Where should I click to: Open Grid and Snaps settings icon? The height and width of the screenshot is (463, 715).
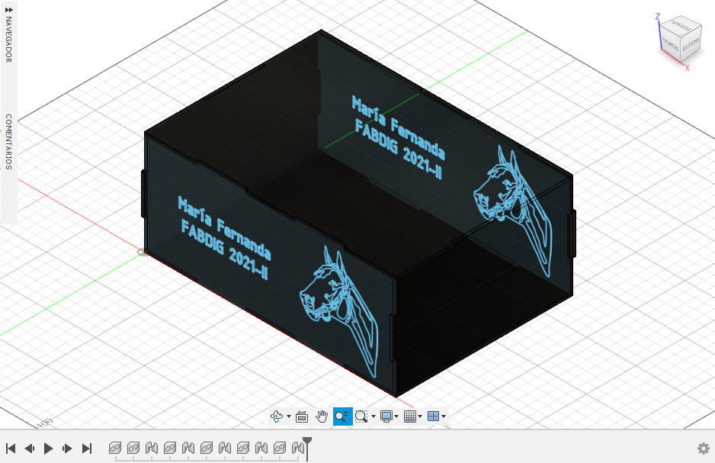coord(410,416)
